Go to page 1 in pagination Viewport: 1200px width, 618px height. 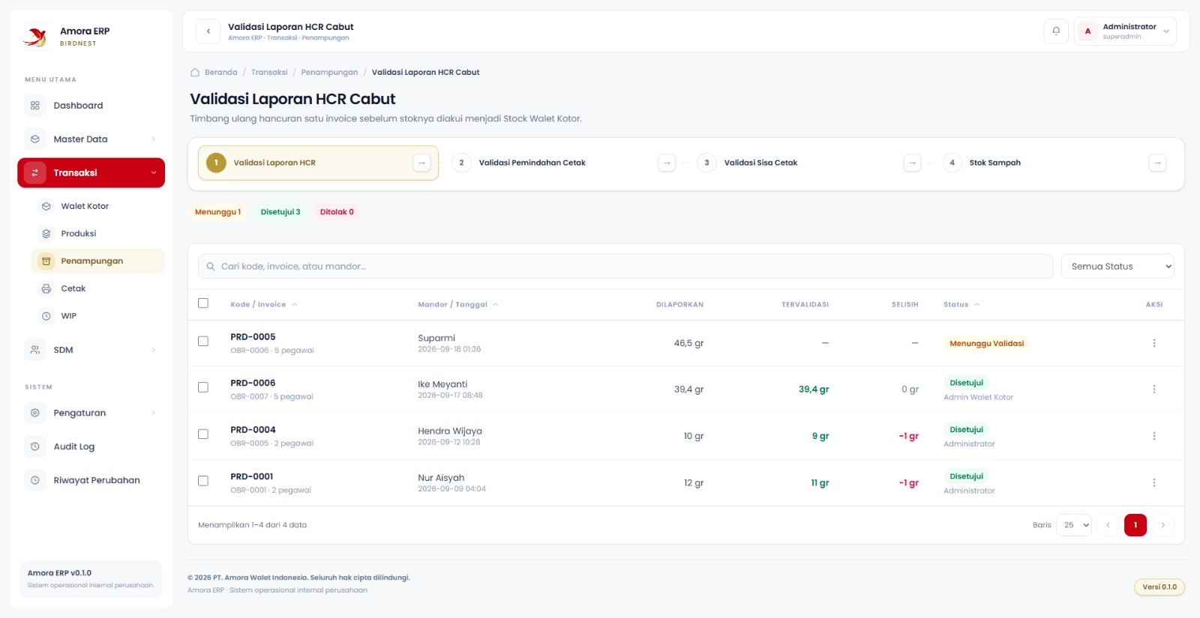coord(1135,525)
